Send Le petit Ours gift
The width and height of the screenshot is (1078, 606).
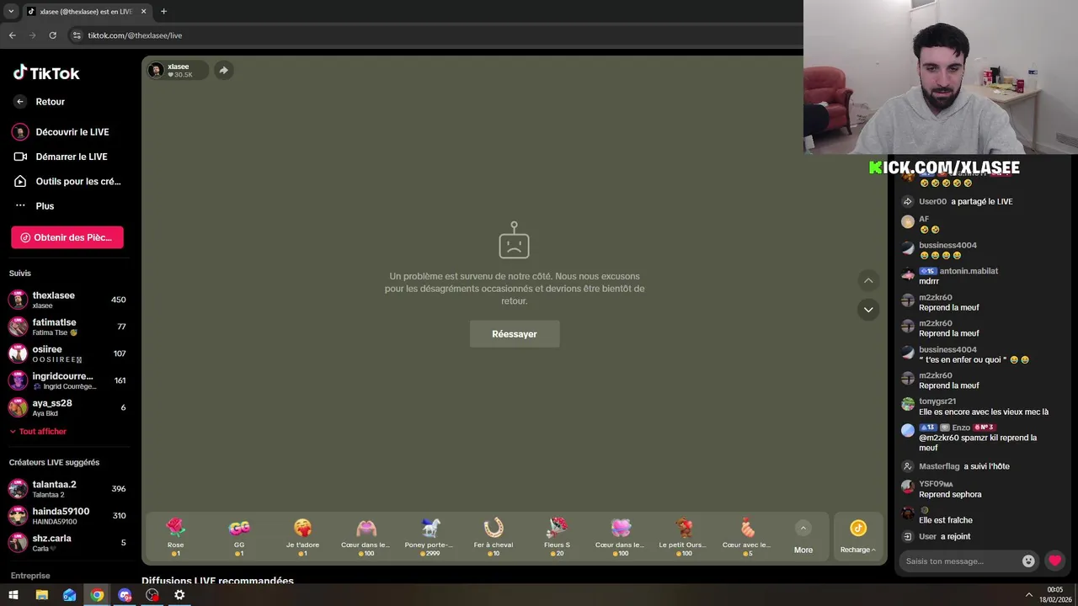(684, 536)
